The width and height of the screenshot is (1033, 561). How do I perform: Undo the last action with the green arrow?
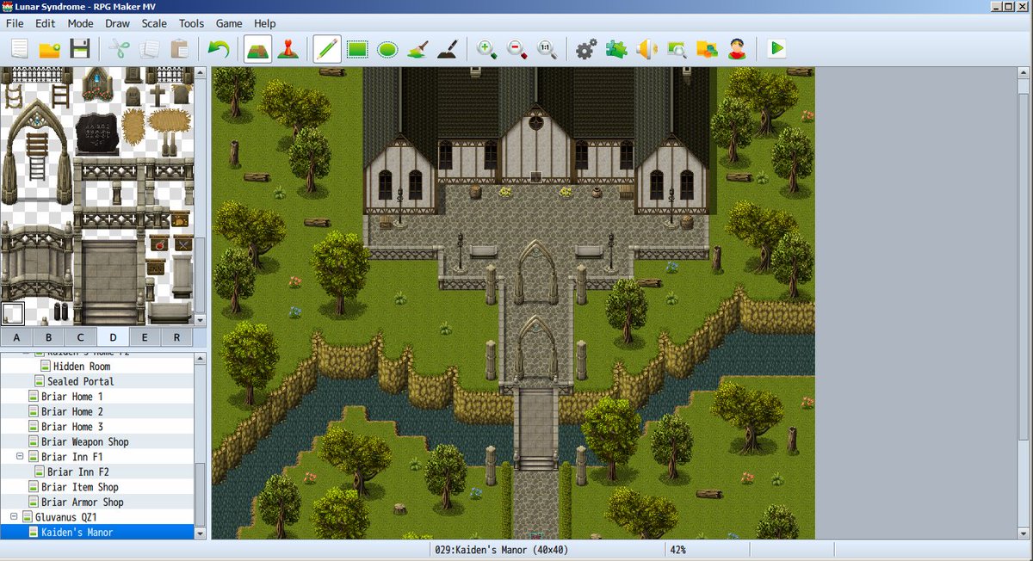218,49
